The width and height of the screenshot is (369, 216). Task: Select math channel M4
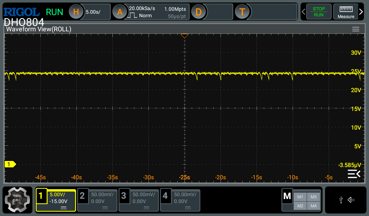314,206
